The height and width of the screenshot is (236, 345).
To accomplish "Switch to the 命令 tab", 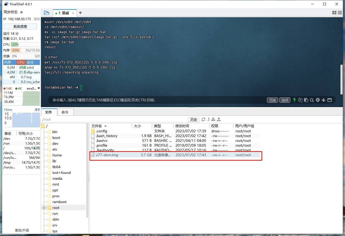I will click(65, 112).
